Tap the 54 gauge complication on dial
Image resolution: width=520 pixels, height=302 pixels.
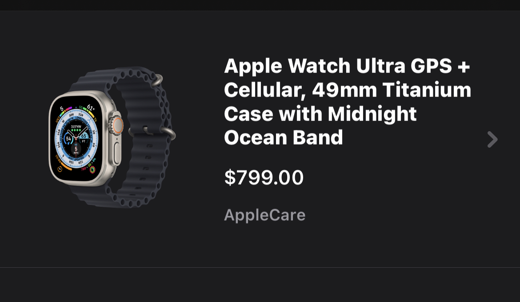click(x=68, y=139)
